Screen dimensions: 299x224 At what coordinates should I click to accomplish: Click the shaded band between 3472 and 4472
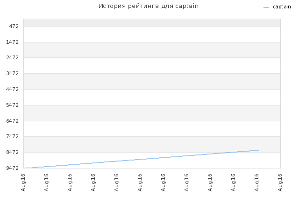coord(152,81)
